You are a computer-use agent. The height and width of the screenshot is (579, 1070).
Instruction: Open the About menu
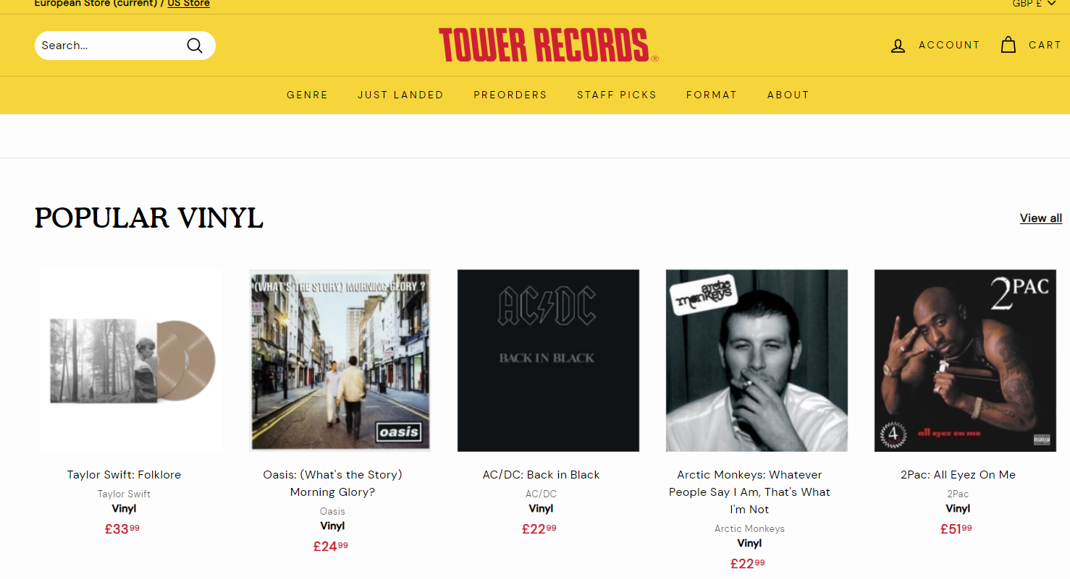tap(788, 95)
